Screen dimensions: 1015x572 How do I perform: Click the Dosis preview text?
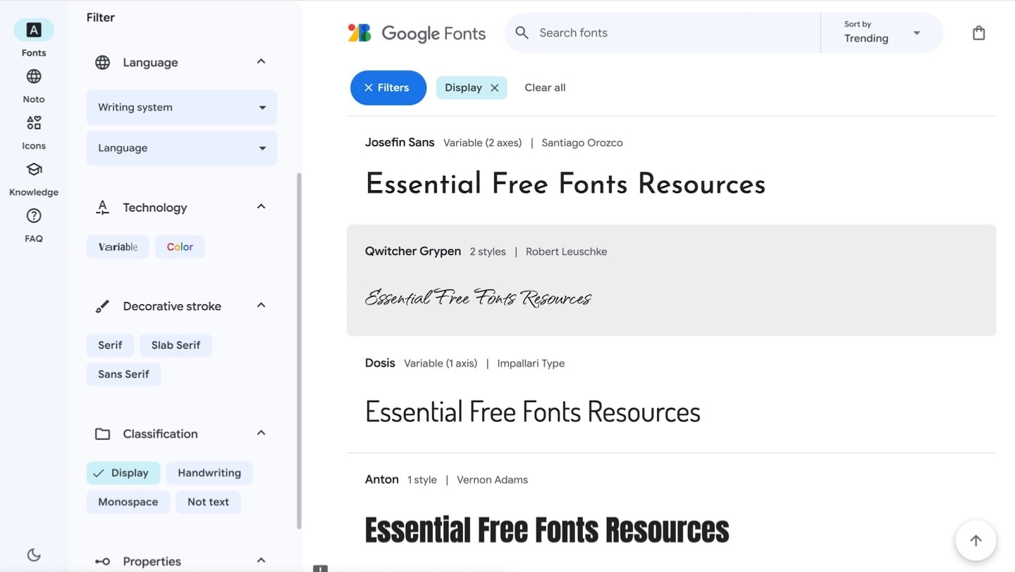click(533, 412)
